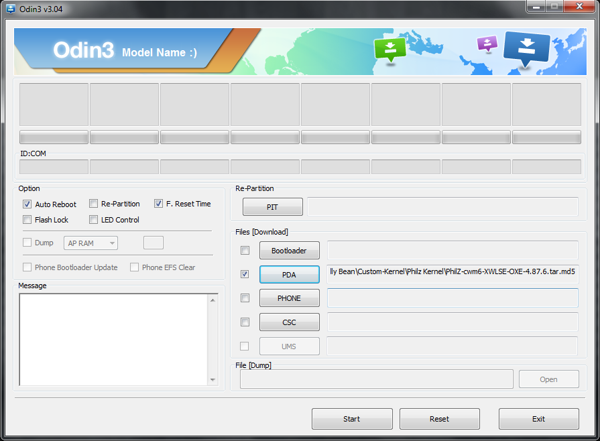Click the File [Dump] path field
Viewport: 600px width, 441px height.
point(377,379)
